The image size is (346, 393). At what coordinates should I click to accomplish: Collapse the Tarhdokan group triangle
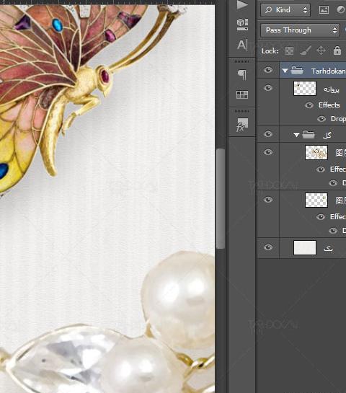pos(285,71)
